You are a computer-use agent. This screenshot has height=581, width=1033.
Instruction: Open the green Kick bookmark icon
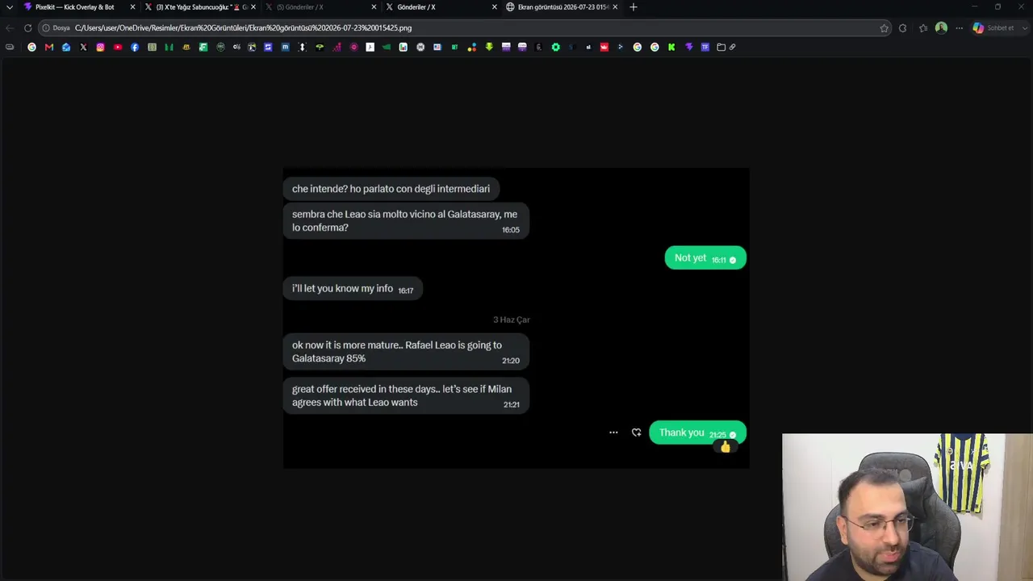tap(671, 47)
